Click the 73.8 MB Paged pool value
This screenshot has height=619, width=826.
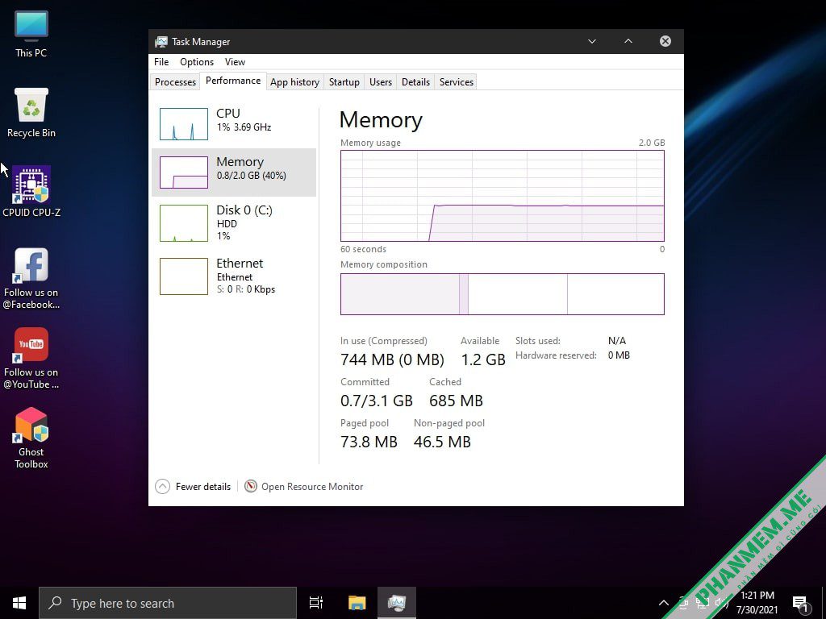pyautogui.click(x=369, y=442)
